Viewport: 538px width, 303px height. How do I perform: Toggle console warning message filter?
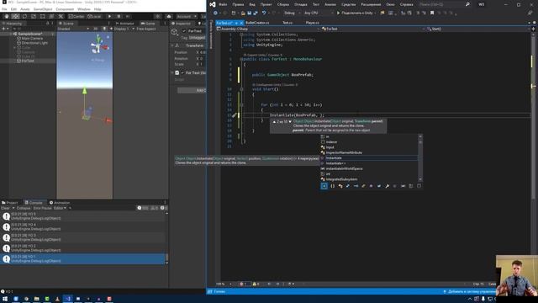point(155,208)
